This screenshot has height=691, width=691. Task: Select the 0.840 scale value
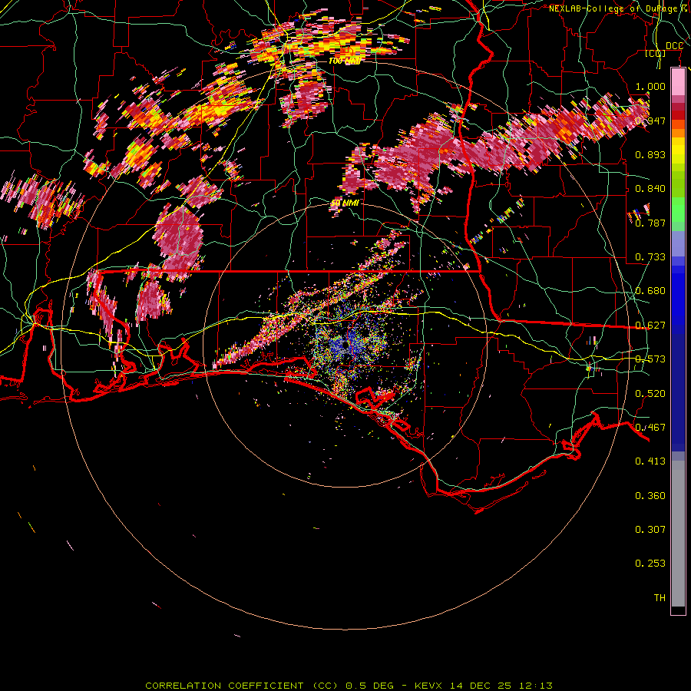coord(650,189)
